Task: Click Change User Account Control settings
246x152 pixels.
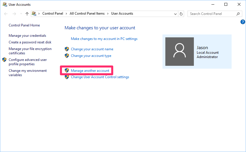Action: click(x=100, y=77)
